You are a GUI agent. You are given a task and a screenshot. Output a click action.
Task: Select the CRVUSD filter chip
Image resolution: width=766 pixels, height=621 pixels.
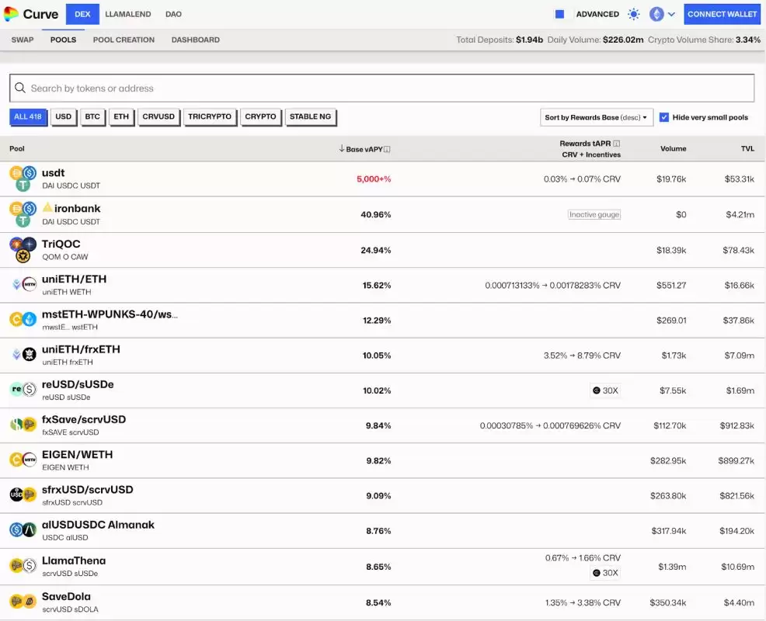(158, 117)
